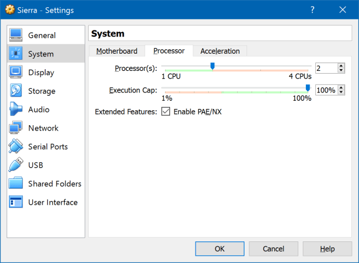Click the Execution Cap percentage field
Screen dimensions: 359x263
click(x=326, y=90)
